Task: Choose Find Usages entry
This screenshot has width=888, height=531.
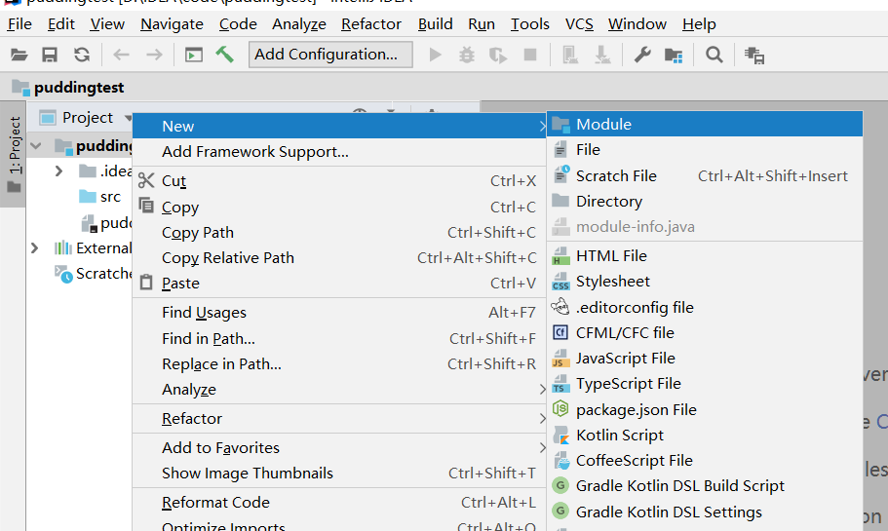Action: [339, 313]
